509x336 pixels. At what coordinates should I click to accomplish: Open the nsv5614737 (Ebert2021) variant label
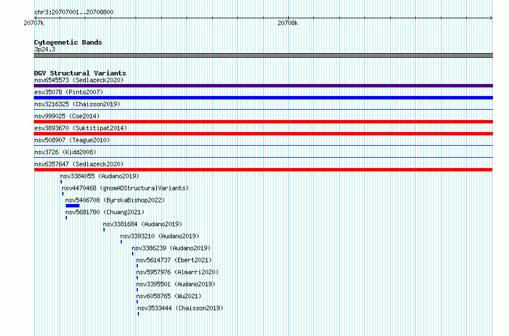coord(174,260)
